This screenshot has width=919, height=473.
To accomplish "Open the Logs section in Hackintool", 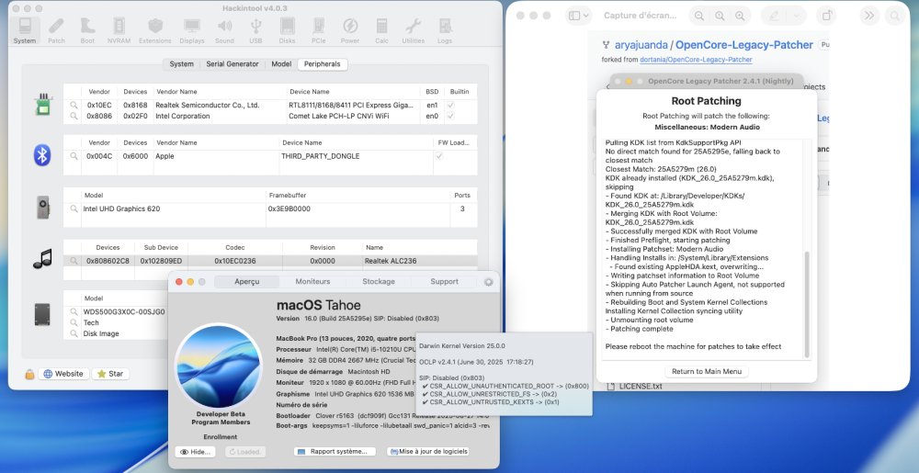I will 445,30.
